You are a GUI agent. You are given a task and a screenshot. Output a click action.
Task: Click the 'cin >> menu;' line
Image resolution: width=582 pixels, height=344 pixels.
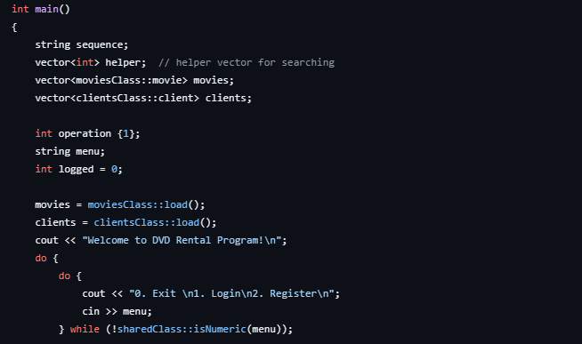pyautogui.click(x=117, y=311)
